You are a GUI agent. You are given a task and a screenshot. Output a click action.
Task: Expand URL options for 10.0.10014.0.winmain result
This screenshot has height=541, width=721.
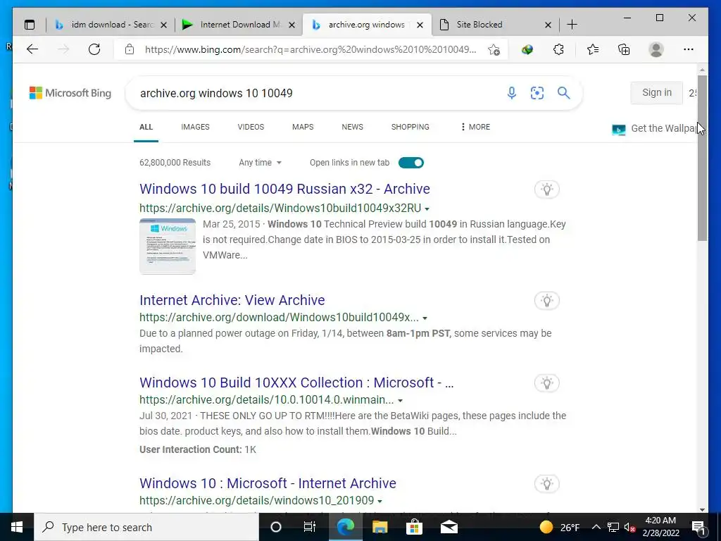point(400,401)
